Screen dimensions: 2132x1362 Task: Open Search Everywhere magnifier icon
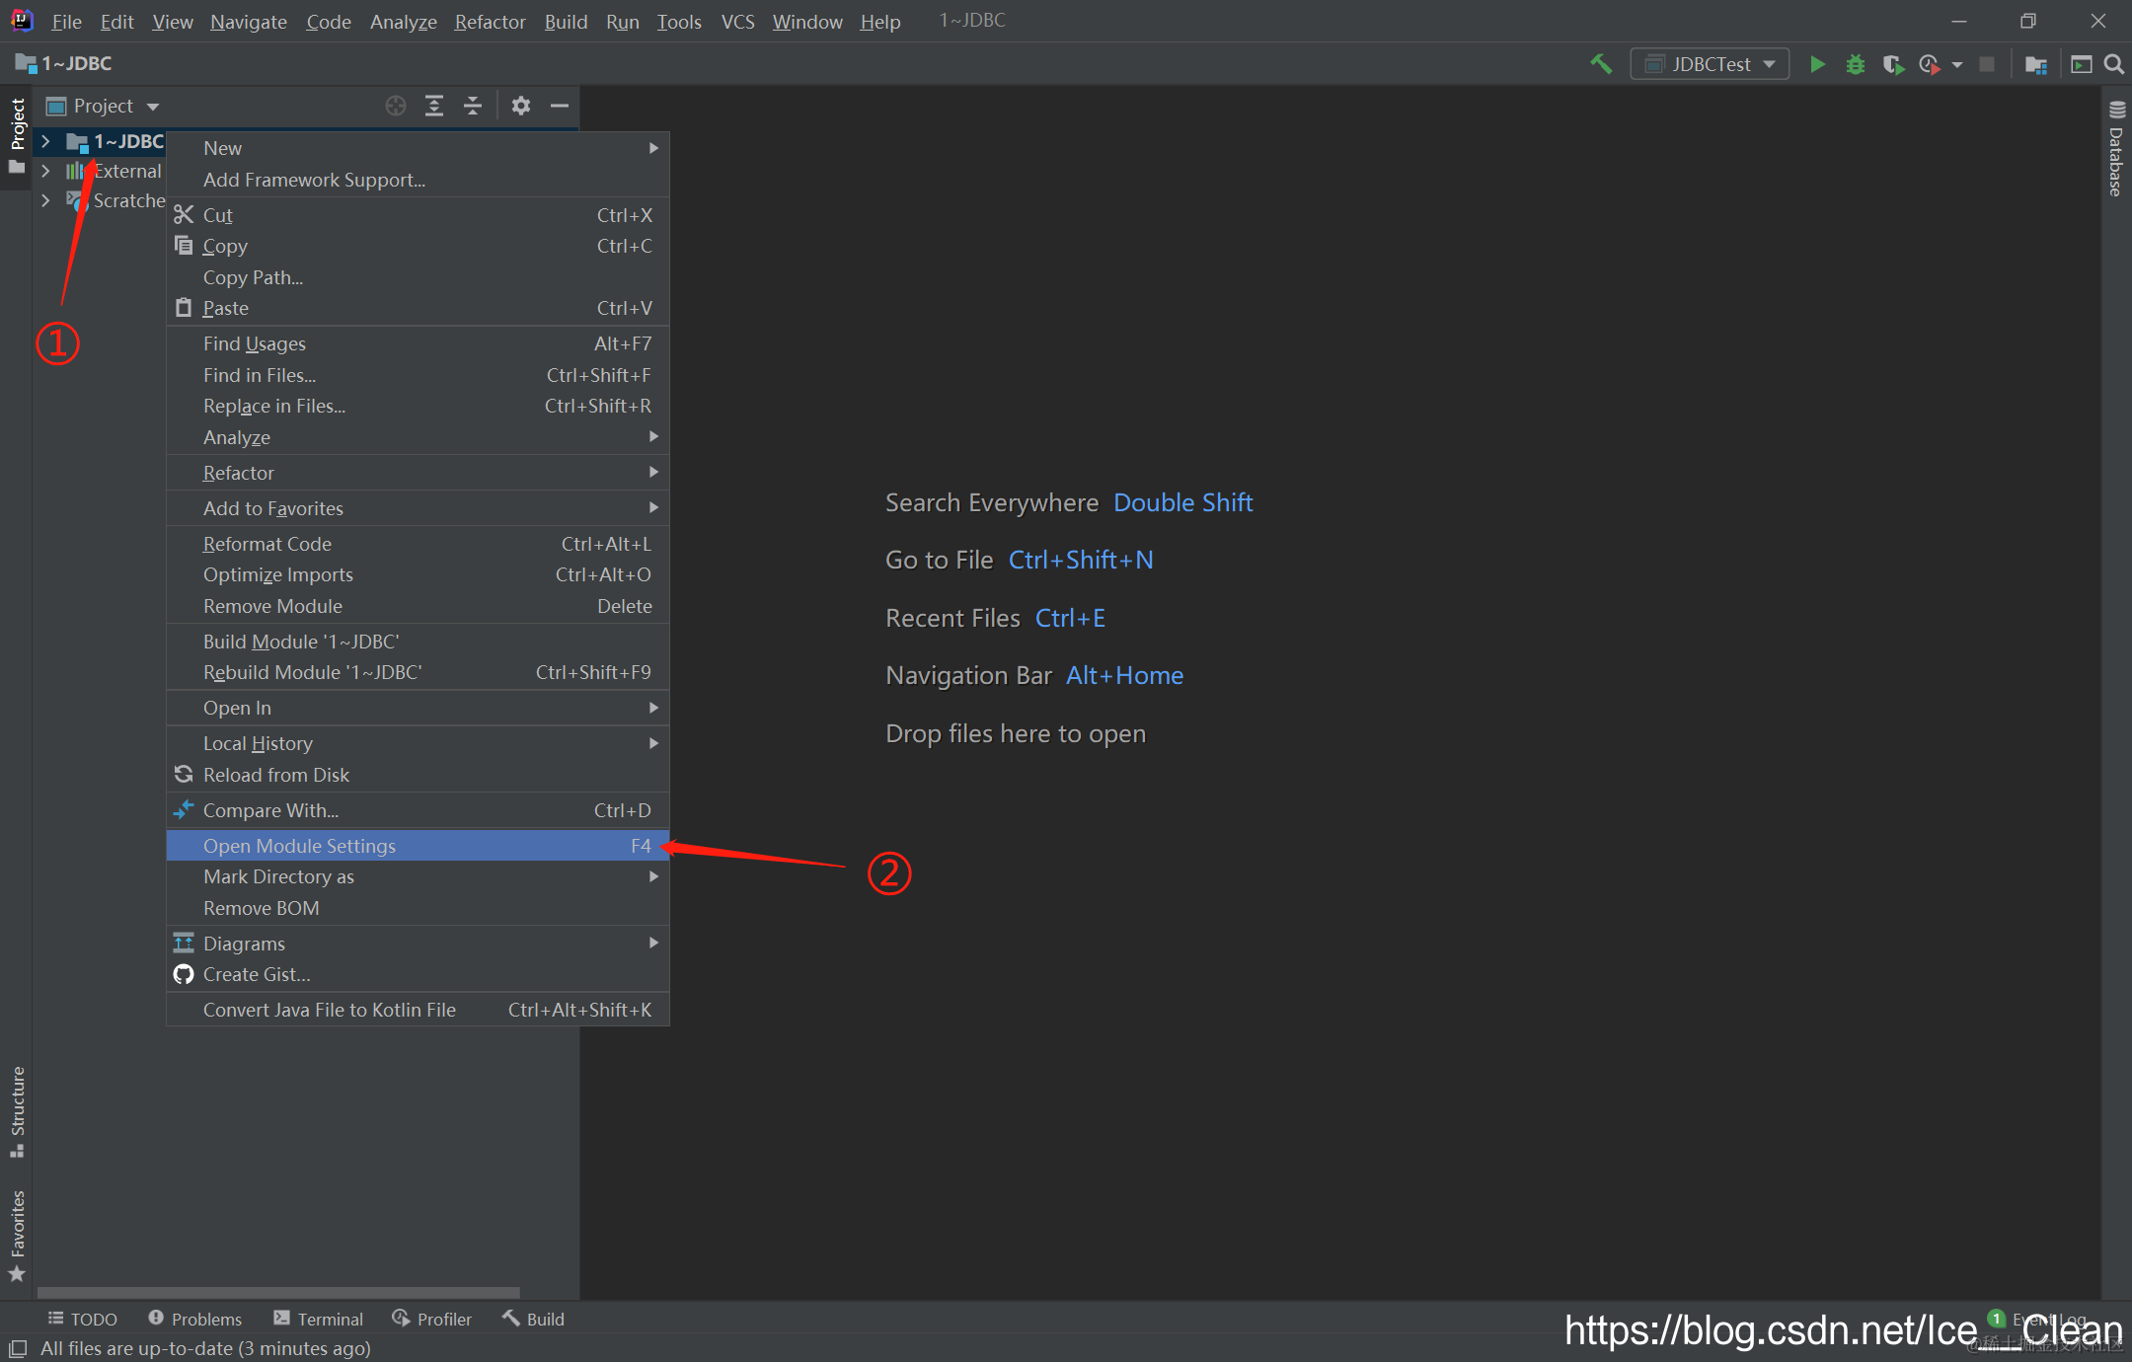tap(2113, 64)
